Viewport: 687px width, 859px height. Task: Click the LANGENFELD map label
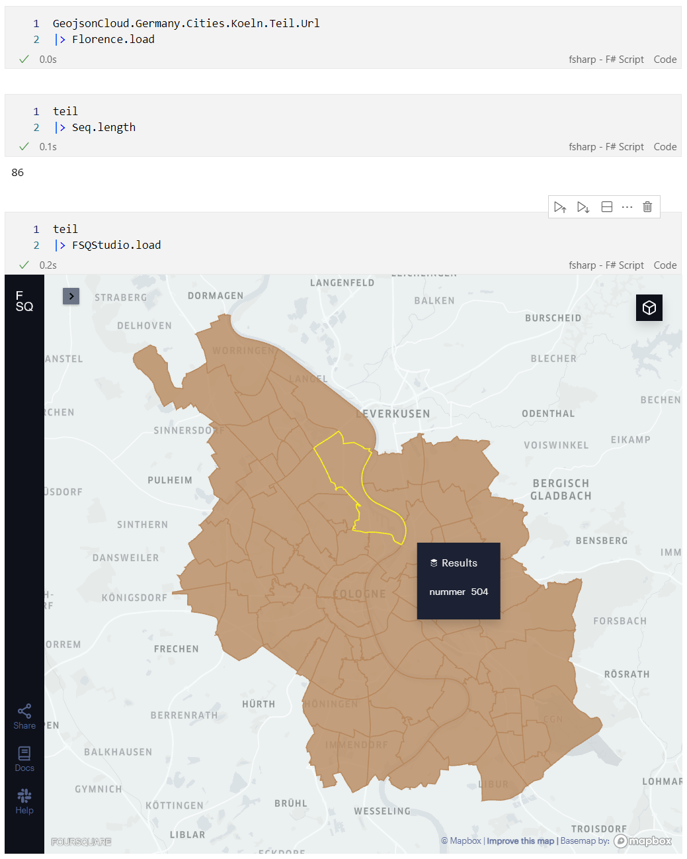tap(343, 283)
